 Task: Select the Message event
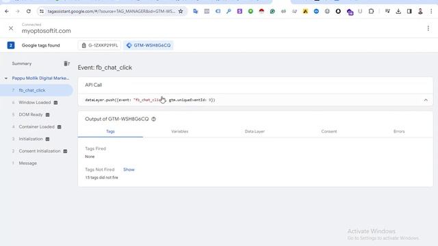pyautogui.click(x=27, y=163)
